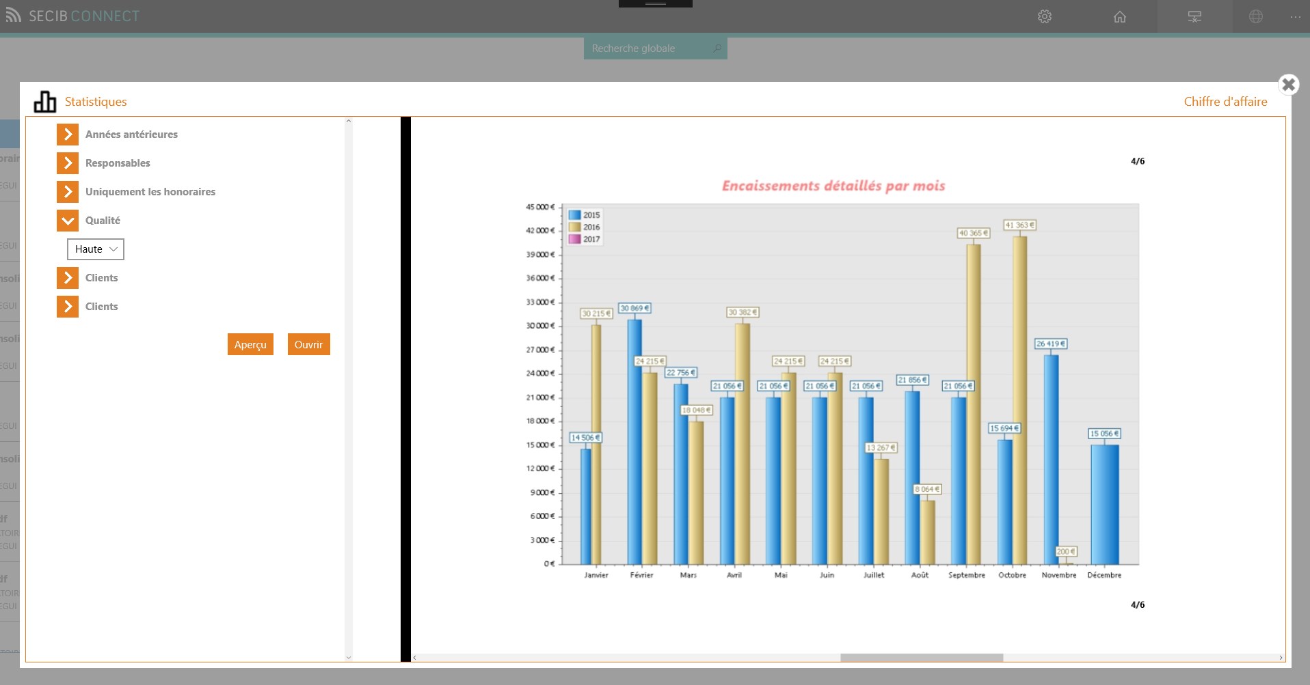
Task: Click the Mai axis label
Action: (x=781, y=575)
